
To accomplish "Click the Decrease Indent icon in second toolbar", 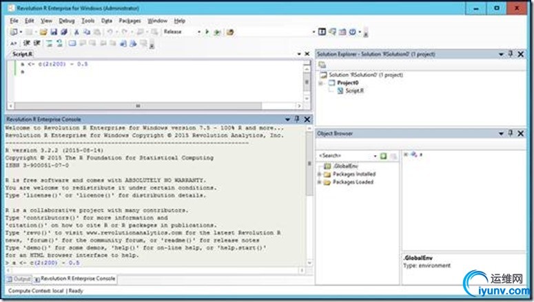I will 27,43.
